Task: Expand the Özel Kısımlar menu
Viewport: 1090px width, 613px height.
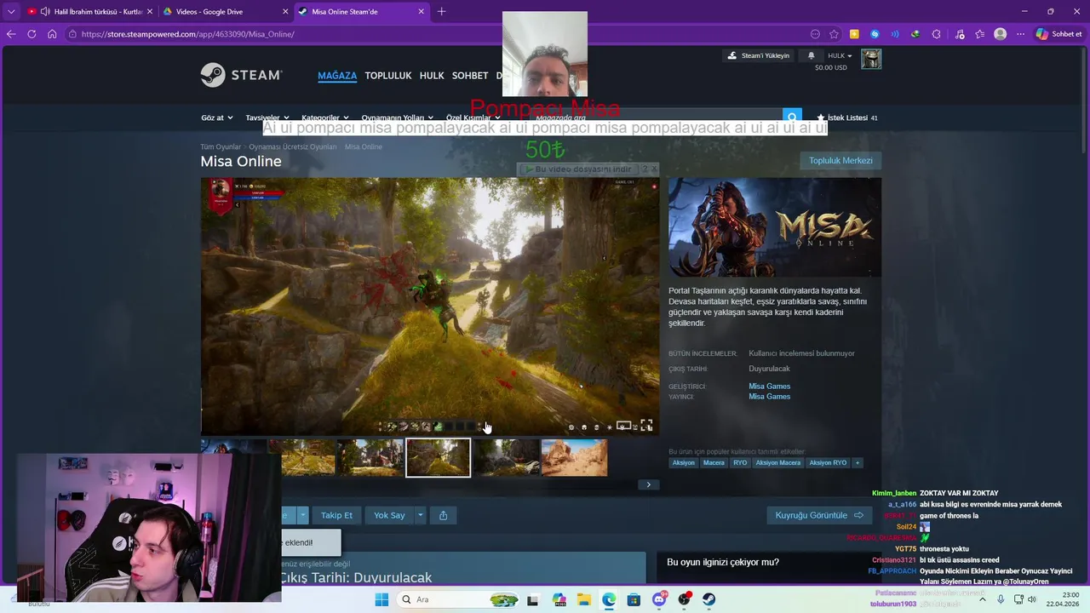Action: 473,117
